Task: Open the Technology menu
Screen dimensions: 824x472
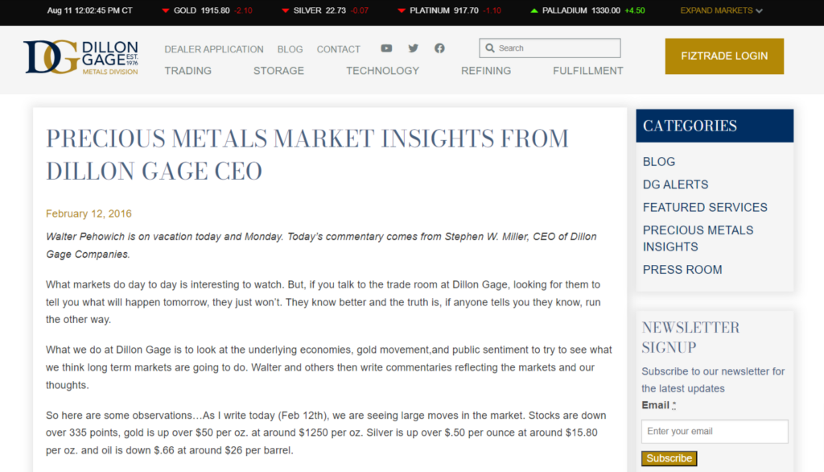Action: pos(382,71)
